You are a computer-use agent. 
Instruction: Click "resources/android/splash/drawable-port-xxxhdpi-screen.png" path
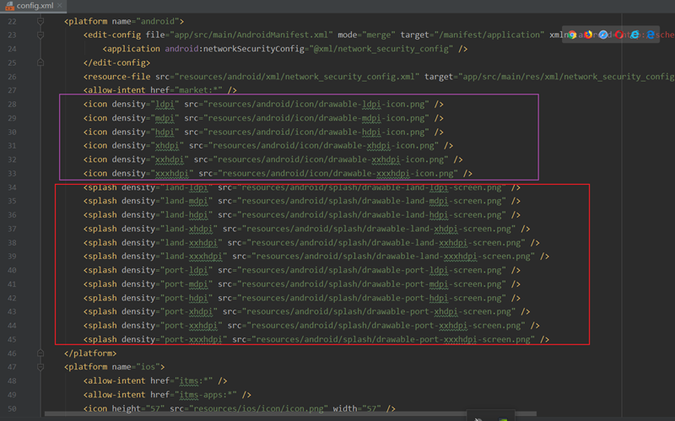pos(393,339)
